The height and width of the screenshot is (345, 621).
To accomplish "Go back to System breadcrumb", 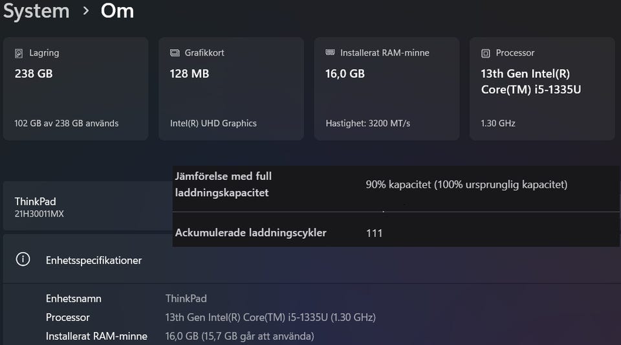I will (36, 11).
